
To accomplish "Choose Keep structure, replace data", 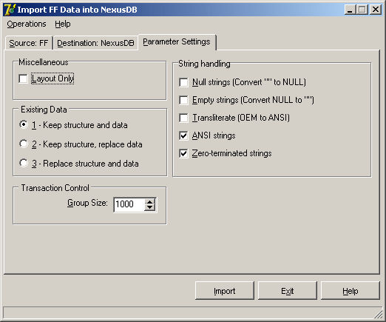I will 24,144.
